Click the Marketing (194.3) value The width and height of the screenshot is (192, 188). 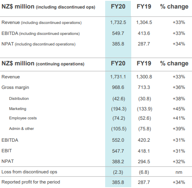119,109
